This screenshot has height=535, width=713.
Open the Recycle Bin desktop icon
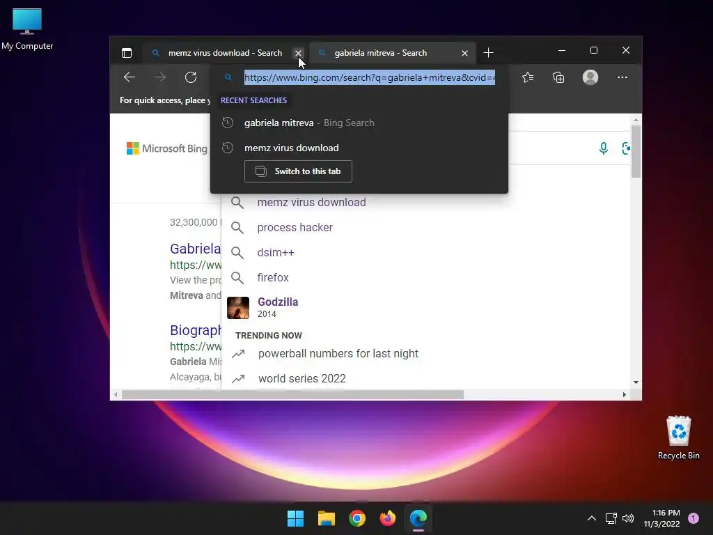[x=678, y=437]
